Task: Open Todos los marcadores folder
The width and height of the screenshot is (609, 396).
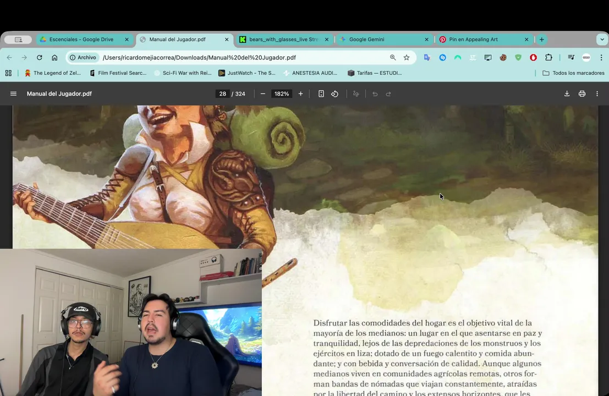Action: pos(573,73)
